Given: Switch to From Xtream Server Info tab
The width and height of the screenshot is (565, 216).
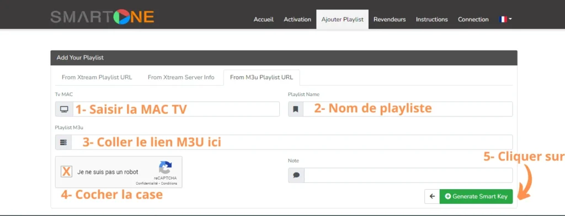Looking at the screenshot, I should (x=181, y=77).
